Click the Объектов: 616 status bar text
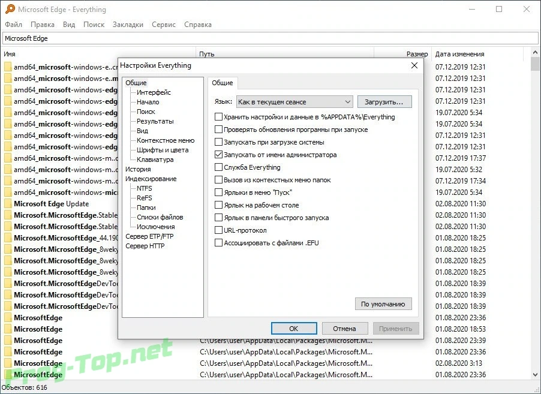Image resolution: width=541 pixels, height=394 pixels. coord(25,387)
